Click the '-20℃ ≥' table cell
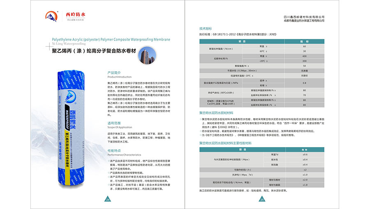The height and width of the screenshot is (209, 370). point(264,61)
